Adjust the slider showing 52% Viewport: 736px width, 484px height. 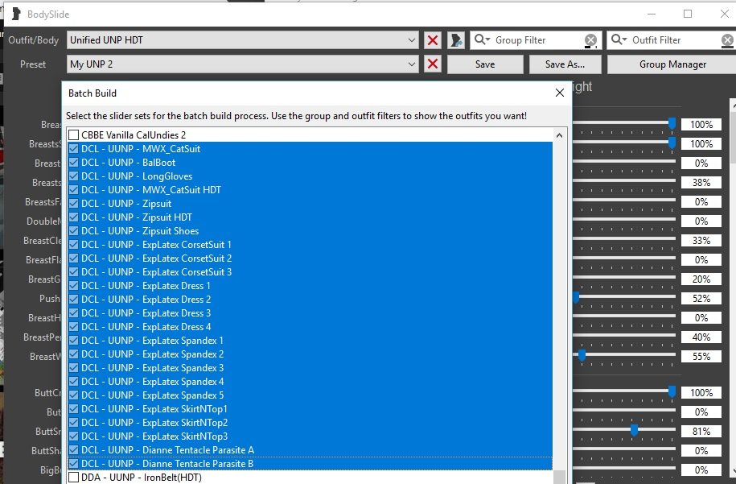(x=576, y=297)
